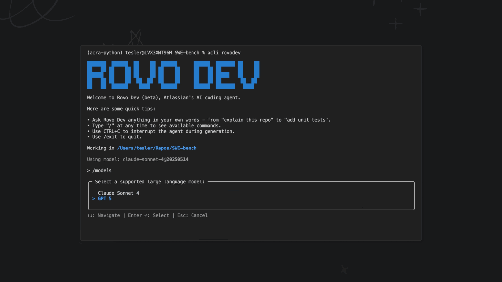The height and width of the screenshot is (282, 502).
Task: Select the Claude Sonnet 4 model option
Action: point(119,193)
